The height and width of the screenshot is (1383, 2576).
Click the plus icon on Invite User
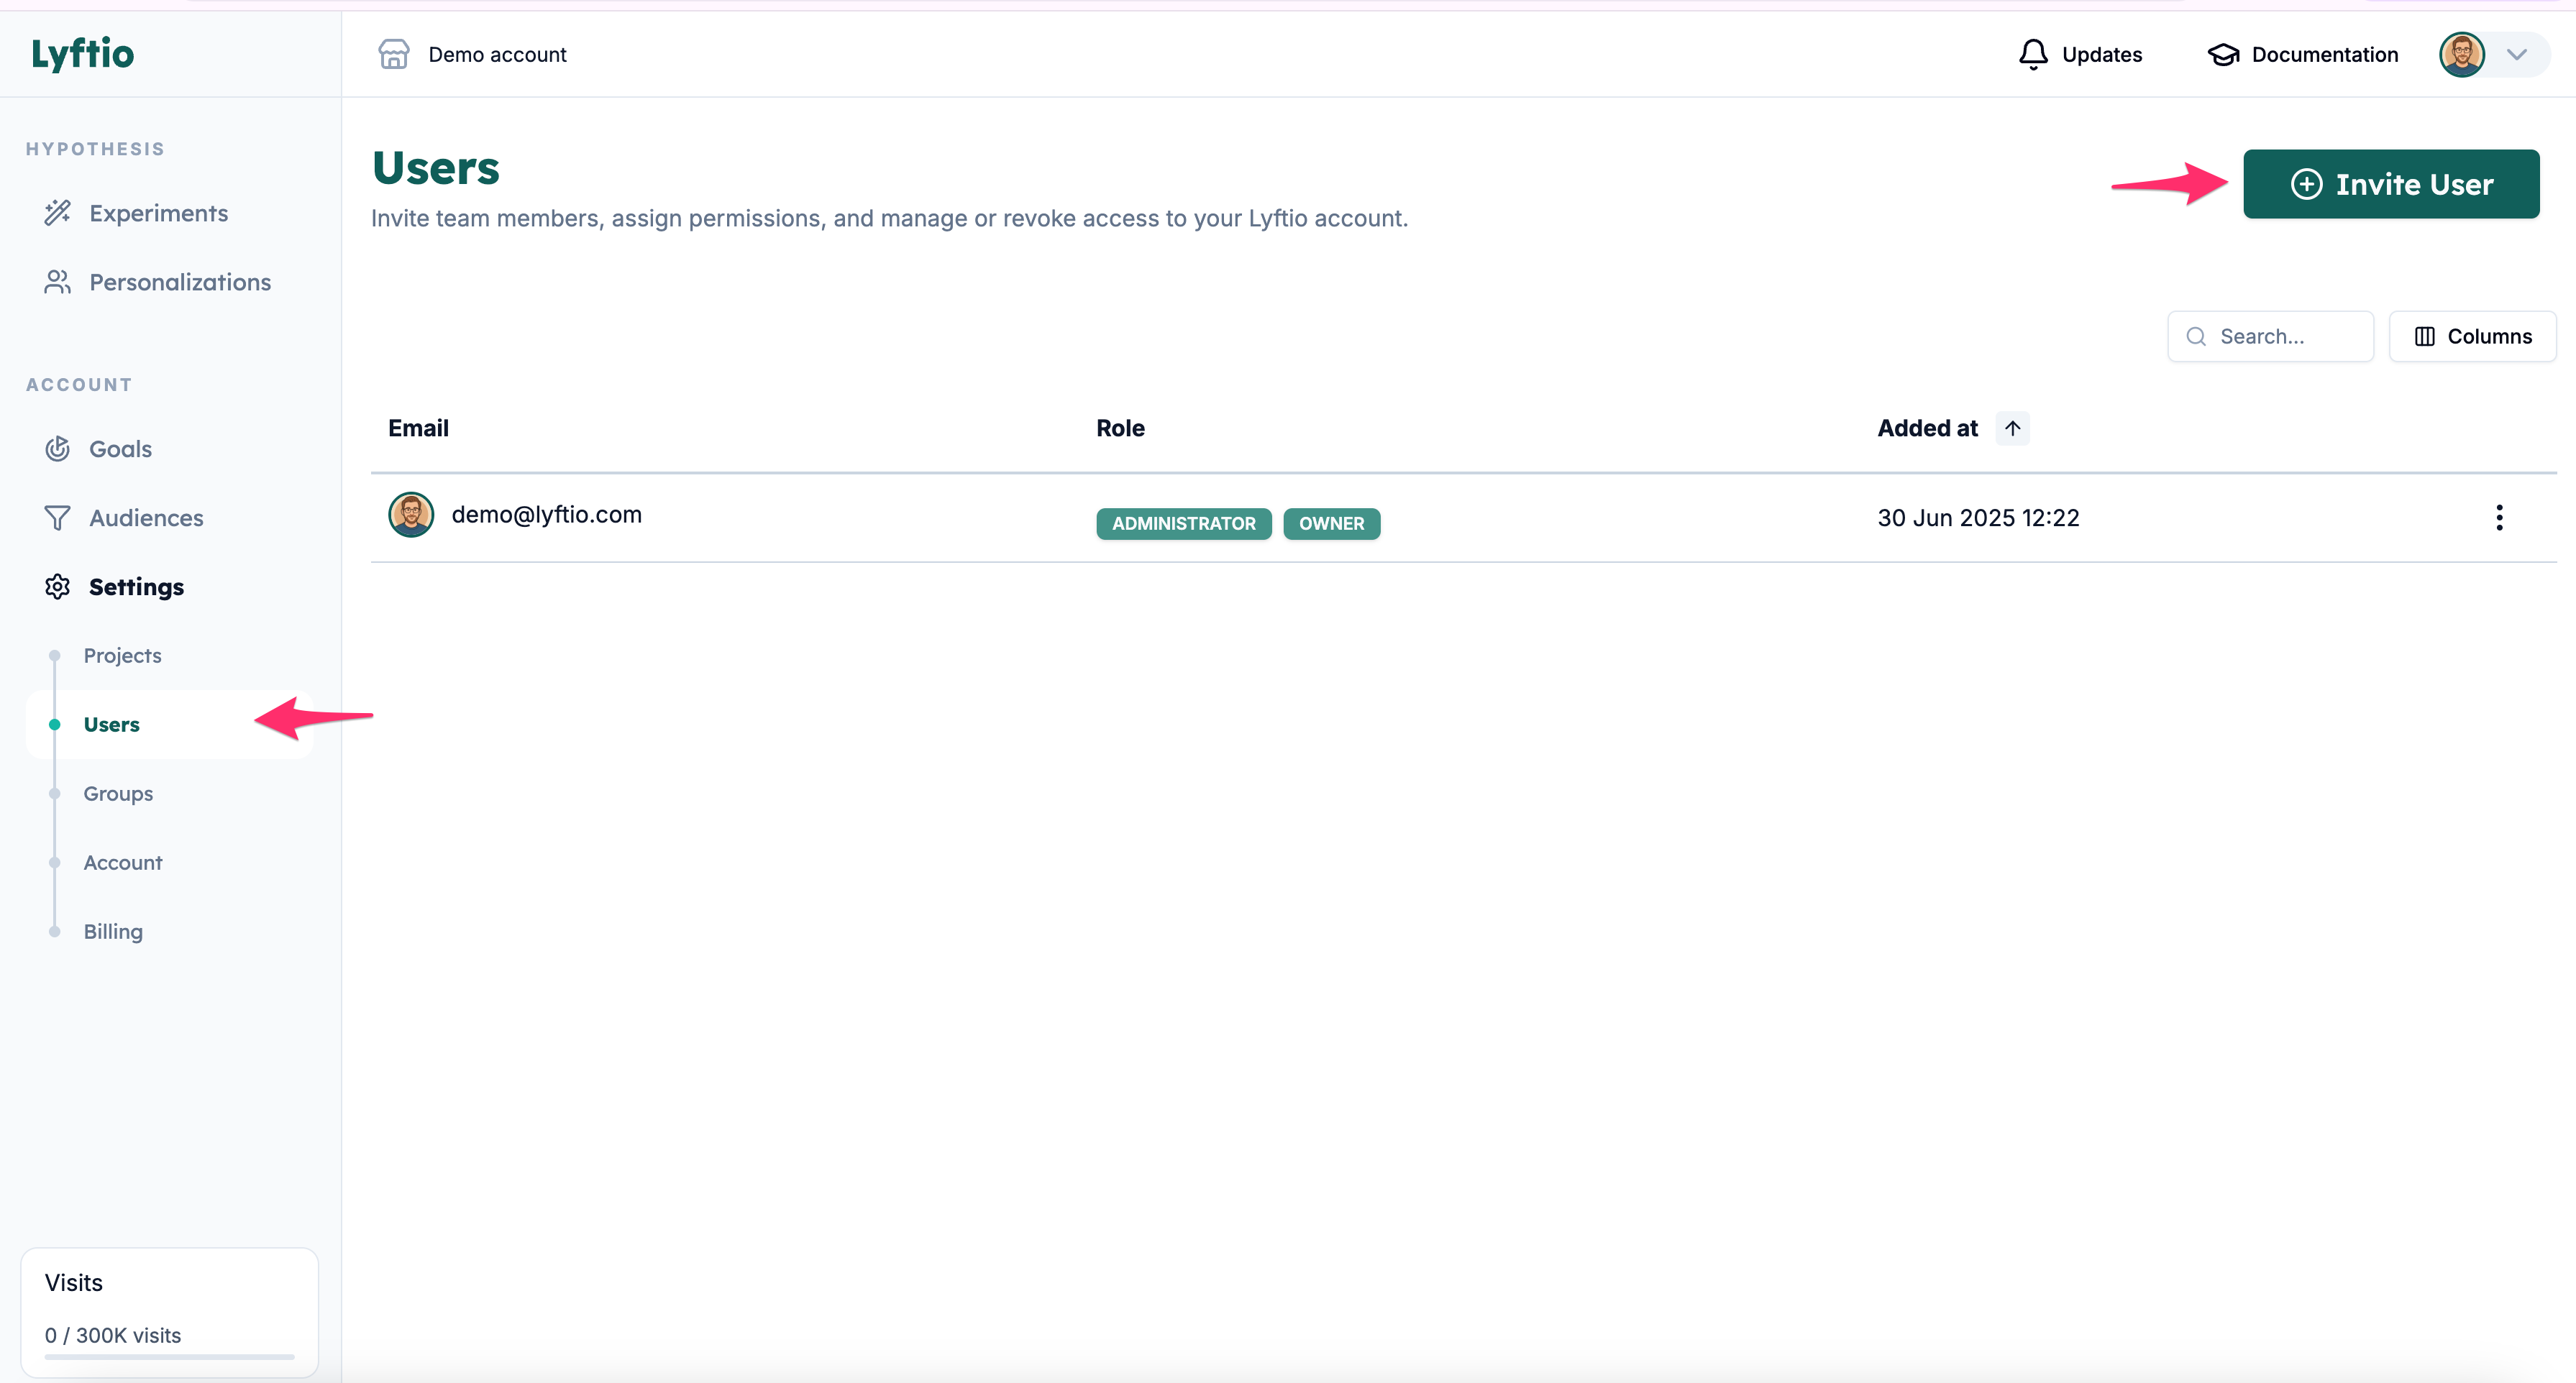click(2306, 184)
